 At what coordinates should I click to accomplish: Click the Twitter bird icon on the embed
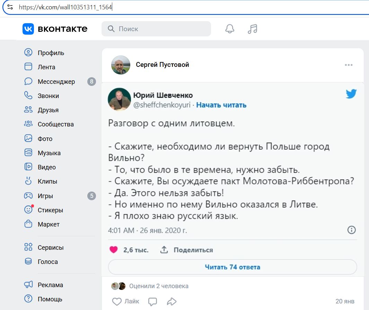tap(351, 94)
